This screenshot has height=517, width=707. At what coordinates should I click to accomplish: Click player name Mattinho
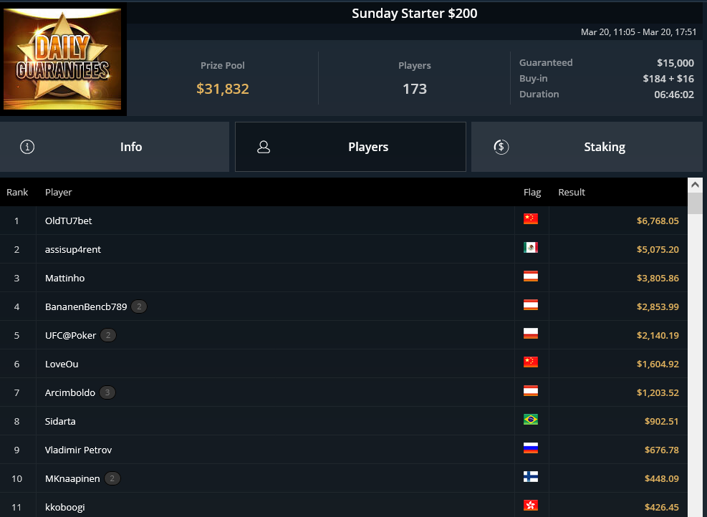pos(65,278)
